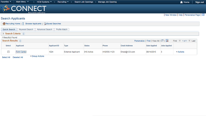
Task: Click View All link in results
Action: (x=155, y=41)
